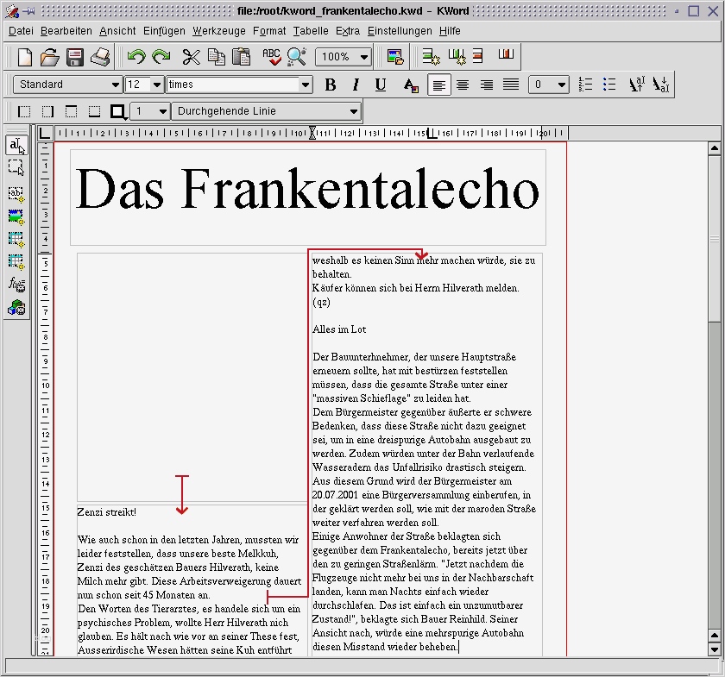Activate the insert formula frame tool
The width and height of the screenshot is (725, 677).
pyautogui.click(x=16, y=281)
